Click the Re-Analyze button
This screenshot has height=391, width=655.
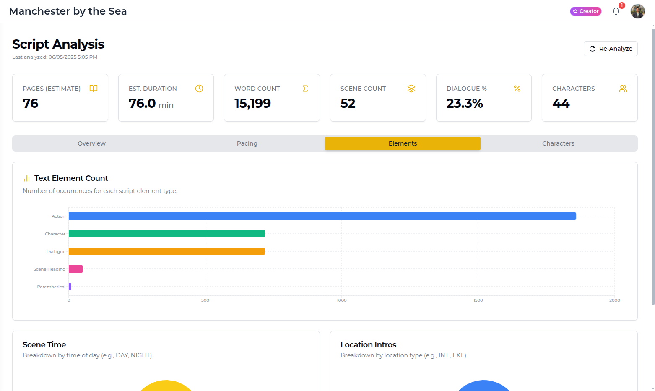[611, 49]
